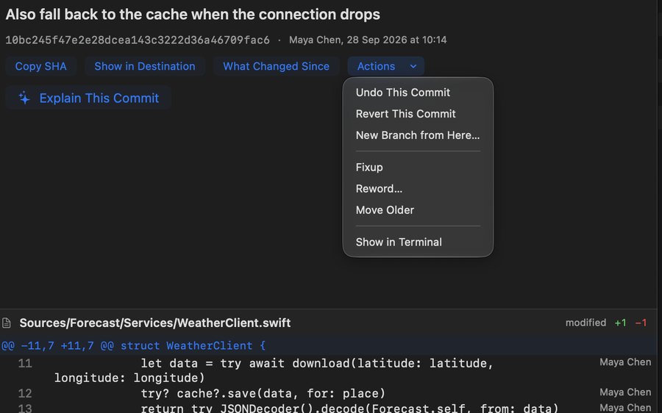Open Show in Destination
Screen dimensions: 662x413
[x=145, y=66]
